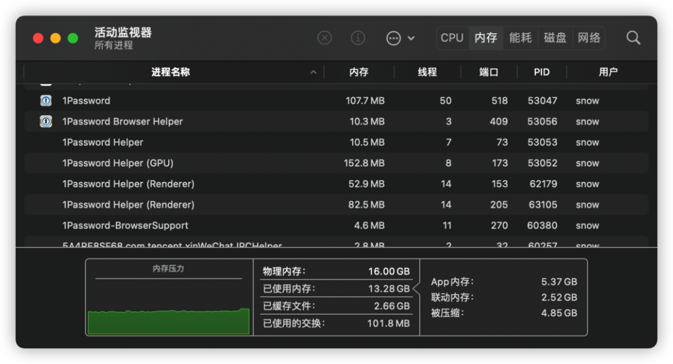This screenshot has height=364, width=673.
Task: Click the 所有进程 subtitle
Action: [x=113, y=45]
